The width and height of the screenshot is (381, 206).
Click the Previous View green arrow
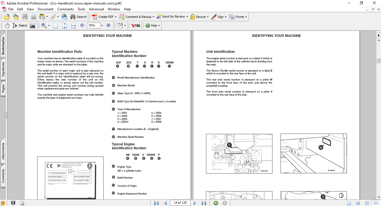(216, 203)
